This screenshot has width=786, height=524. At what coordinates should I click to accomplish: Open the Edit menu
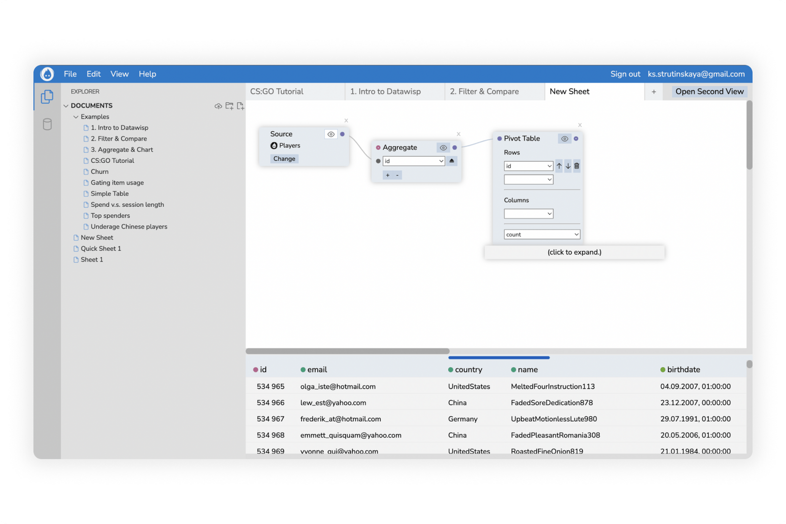click(x=93, y=74)
